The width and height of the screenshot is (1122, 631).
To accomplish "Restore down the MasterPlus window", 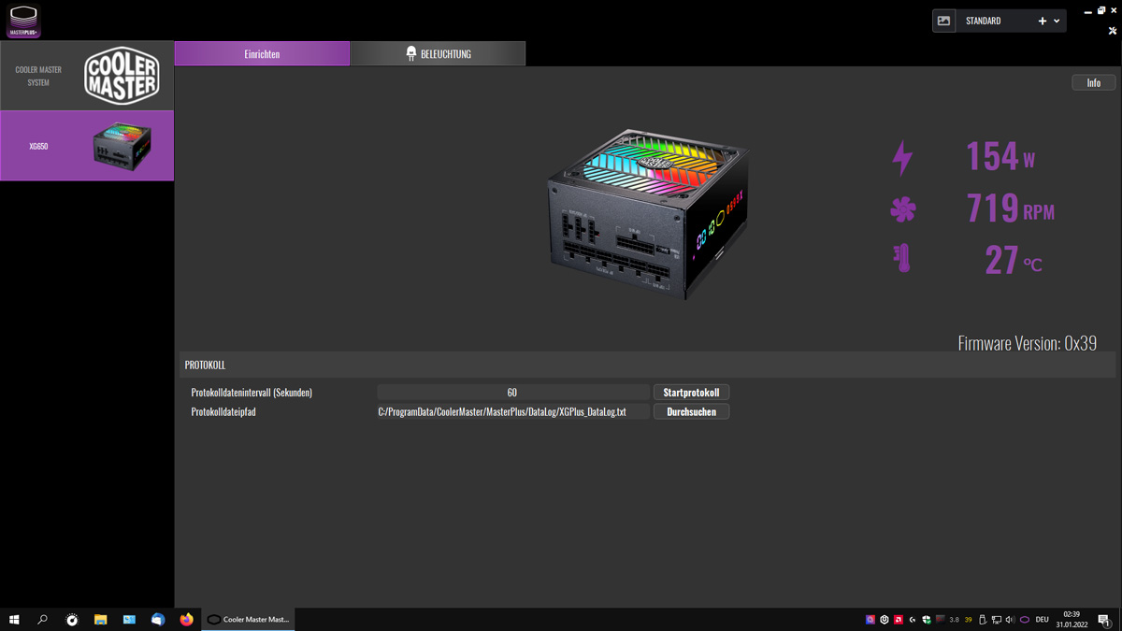I will pyautogui.click(x=1100, y=11).
